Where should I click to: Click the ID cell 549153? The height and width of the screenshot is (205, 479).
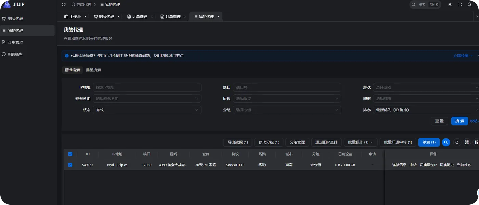[x=88, y=165]
